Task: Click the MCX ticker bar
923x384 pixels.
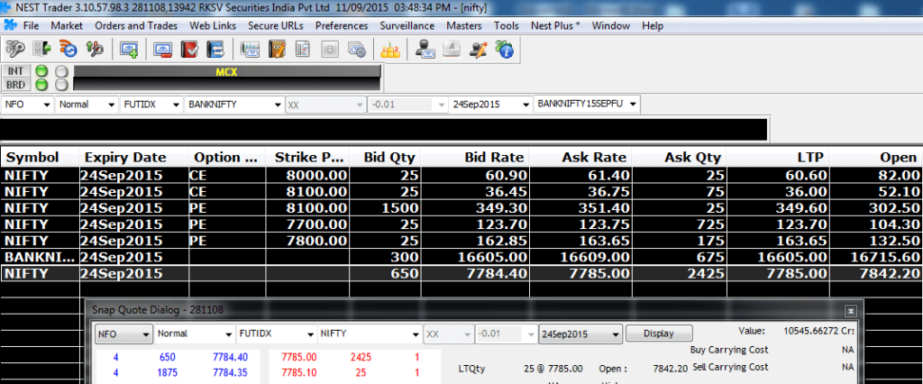Action: tap(225, 71)
